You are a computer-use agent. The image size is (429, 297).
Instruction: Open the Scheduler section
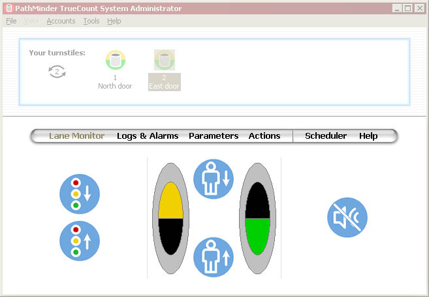click(x=326, y=136)
